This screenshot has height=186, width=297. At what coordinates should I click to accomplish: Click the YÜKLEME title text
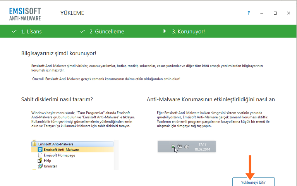tap(72, 13)
